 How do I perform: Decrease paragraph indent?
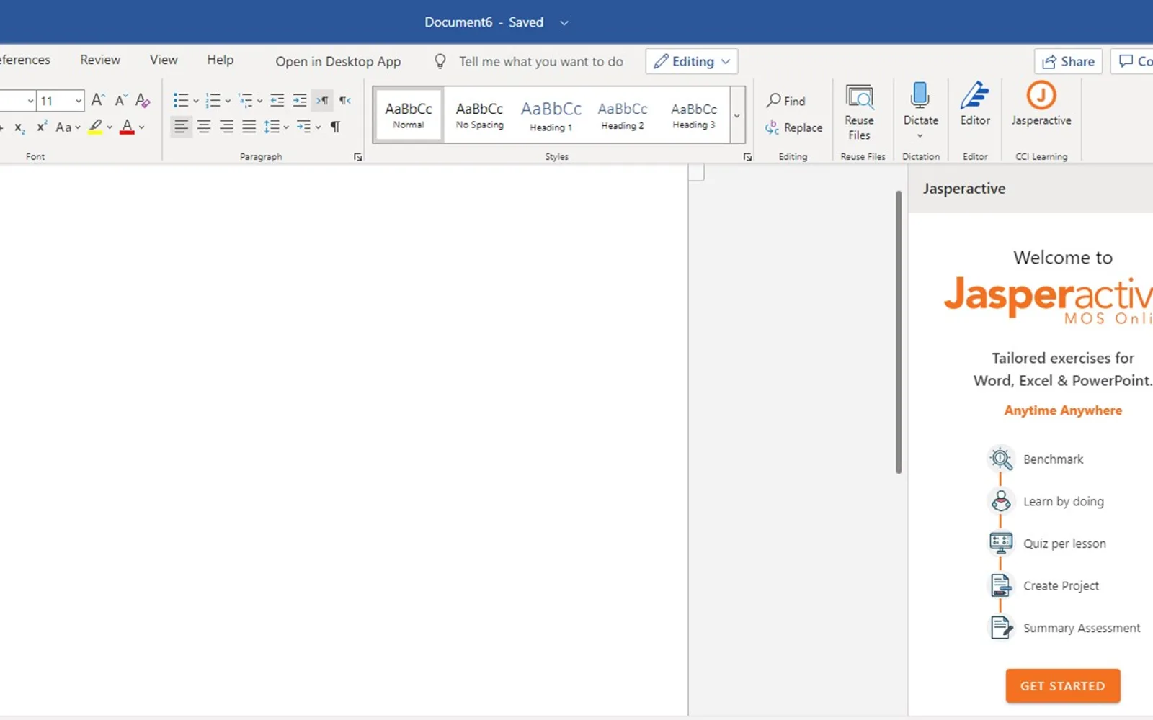point(277,100)
